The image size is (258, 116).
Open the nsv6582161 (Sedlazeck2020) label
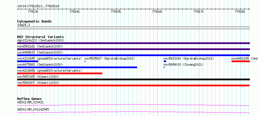tap(40, 46)
